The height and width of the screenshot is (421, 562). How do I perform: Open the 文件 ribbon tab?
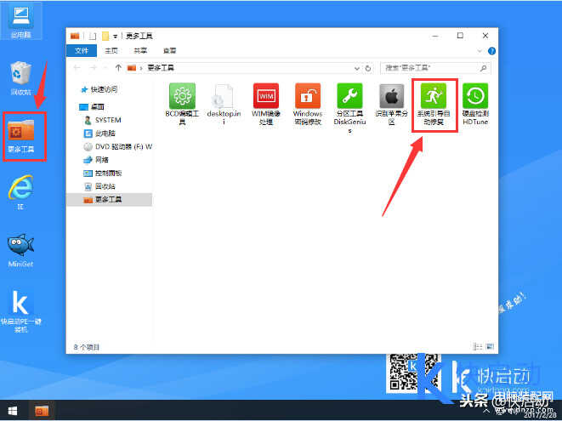(x=82, y=50)
